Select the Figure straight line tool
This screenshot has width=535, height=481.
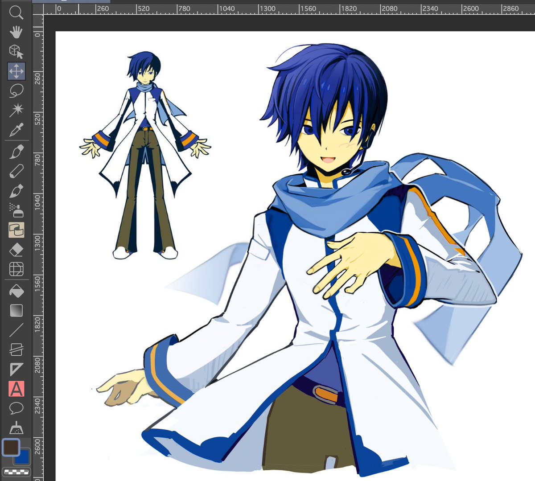(x=16, y=330)
